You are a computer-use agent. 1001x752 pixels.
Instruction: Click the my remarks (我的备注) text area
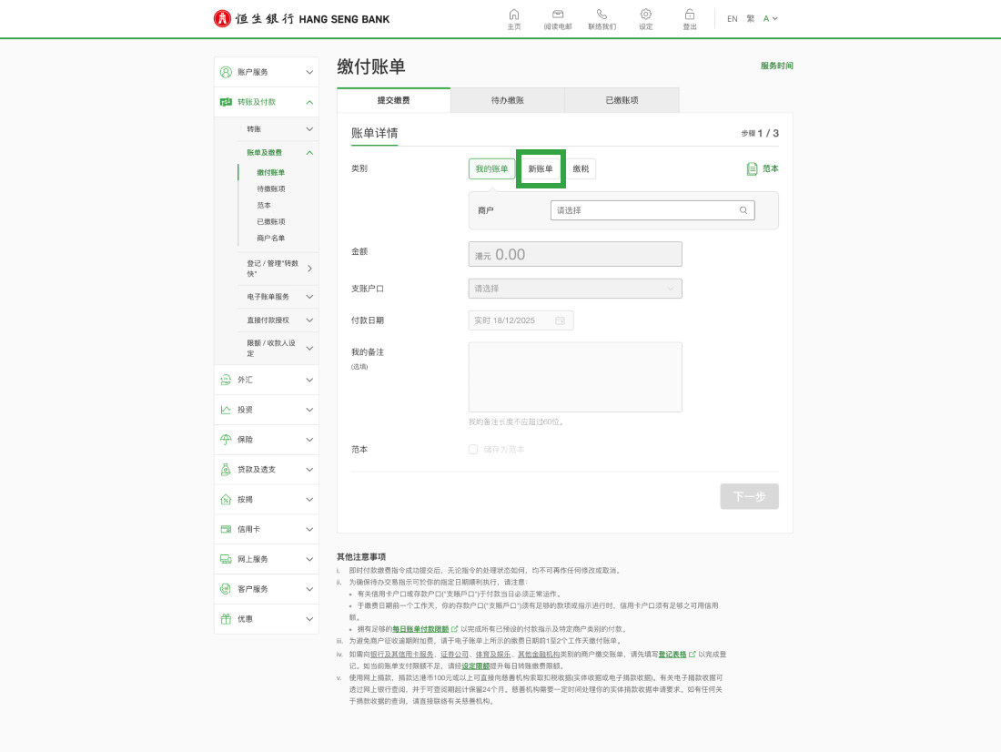tap(575, 377)
